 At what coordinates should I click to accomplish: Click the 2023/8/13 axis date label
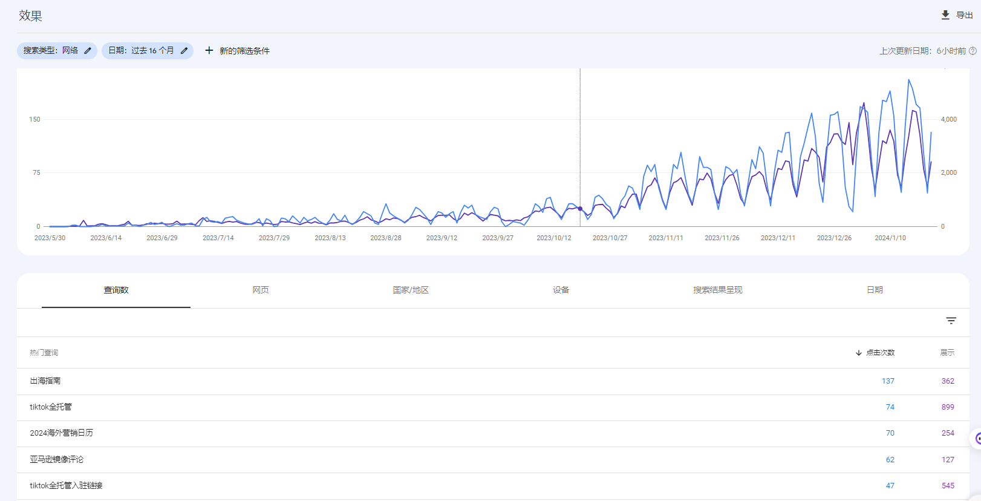pyautogui.click(x=330, y=238)
